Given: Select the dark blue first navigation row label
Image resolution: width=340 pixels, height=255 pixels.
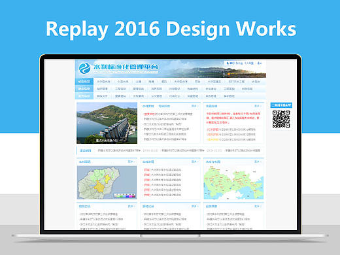Looking at the screenshot, I should point(84,82).
